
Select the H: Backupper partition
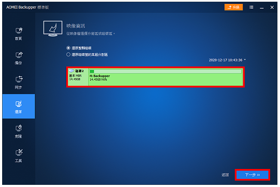click(x=166, y=77)
